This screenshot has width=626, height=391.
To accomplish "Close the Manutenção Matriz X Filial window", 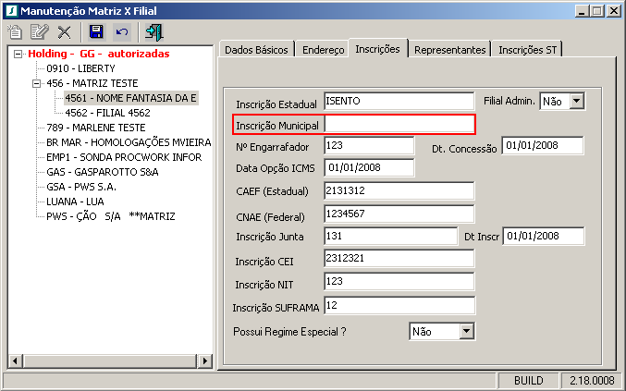I will point(614,11).
